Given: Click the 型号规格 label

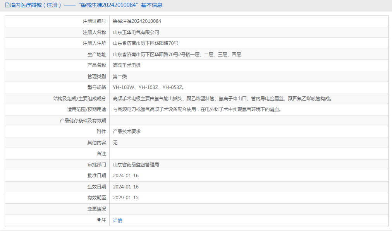Looking at the screenshot, I should pyautogui.click(x=96, y=87).
